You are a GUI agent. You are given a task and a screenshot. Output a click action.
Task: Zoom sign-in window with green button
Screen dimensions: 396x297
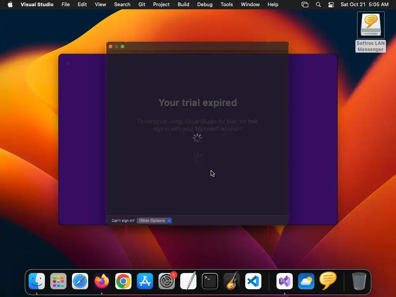tap(123, 46)
